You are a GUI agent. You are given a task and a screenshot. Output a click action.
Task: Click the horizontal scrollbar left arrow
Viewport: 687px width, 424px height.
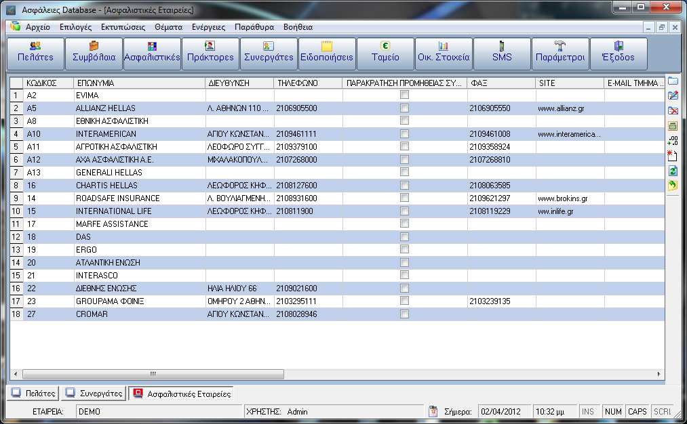16,374
